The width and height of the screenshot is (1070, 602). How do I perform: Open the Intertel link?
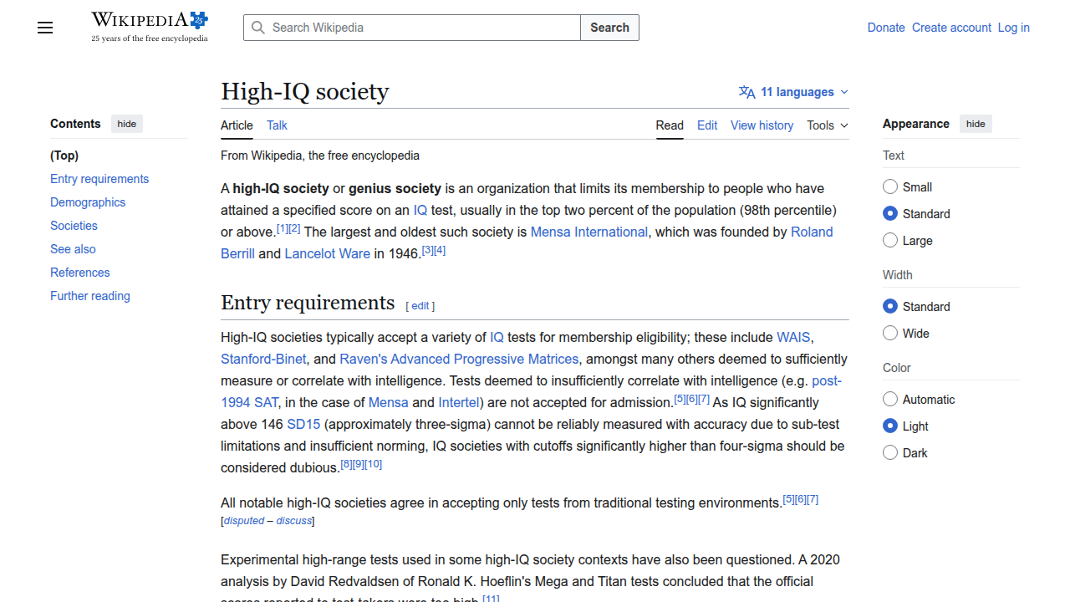[x=459, y=402]
